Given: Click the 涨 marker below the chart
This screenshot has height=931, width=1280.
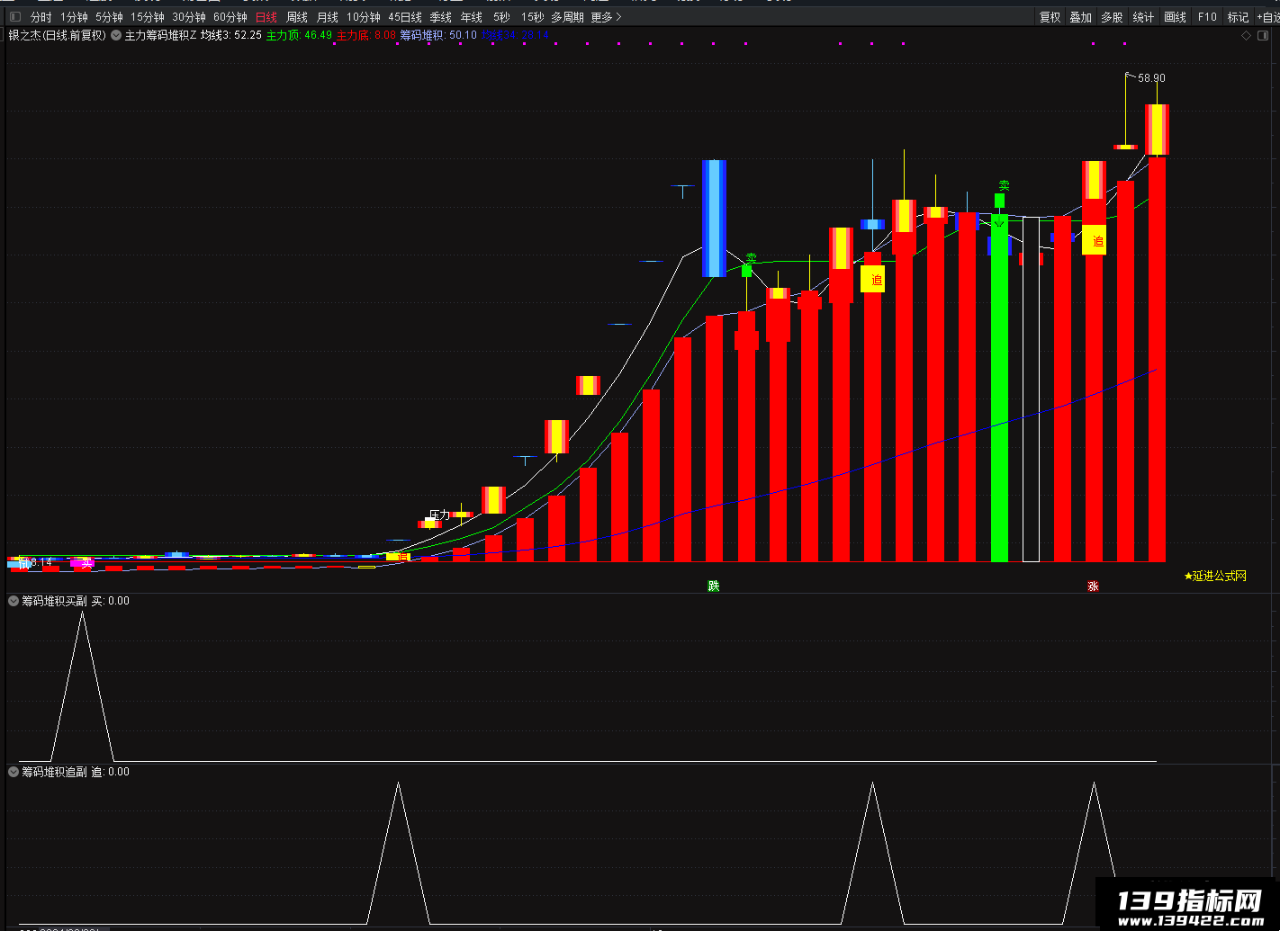Looking at the screenshot, I should tap(1093, 586).
